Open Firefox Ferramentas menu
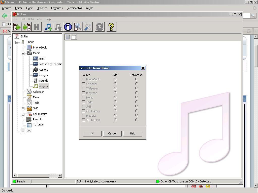 [x=74, y=8]
